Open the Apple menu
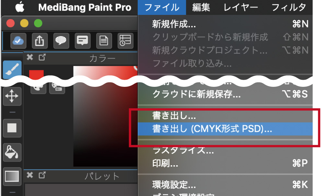324x196 pixels. point(20,7)
